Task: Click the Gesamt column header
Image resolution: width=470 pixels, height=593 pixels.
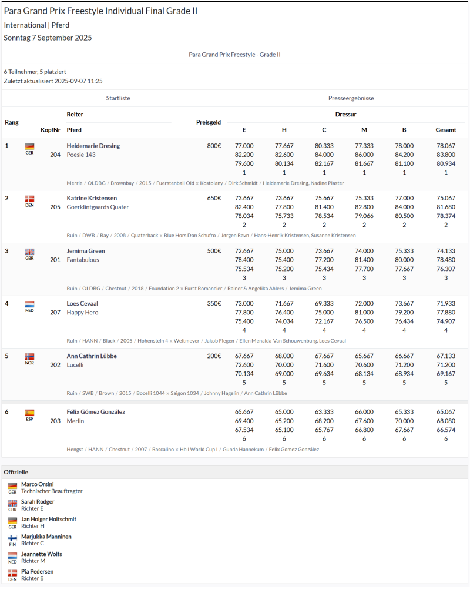Action: [x=445, y=130]
